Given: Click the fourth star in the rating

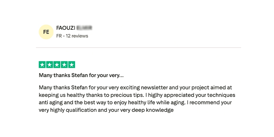Looking at the screenshot, I should pyautogui.click(x=64, y=65).
